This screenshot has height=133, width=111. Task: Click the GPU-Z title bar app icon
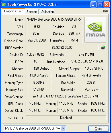4,4
